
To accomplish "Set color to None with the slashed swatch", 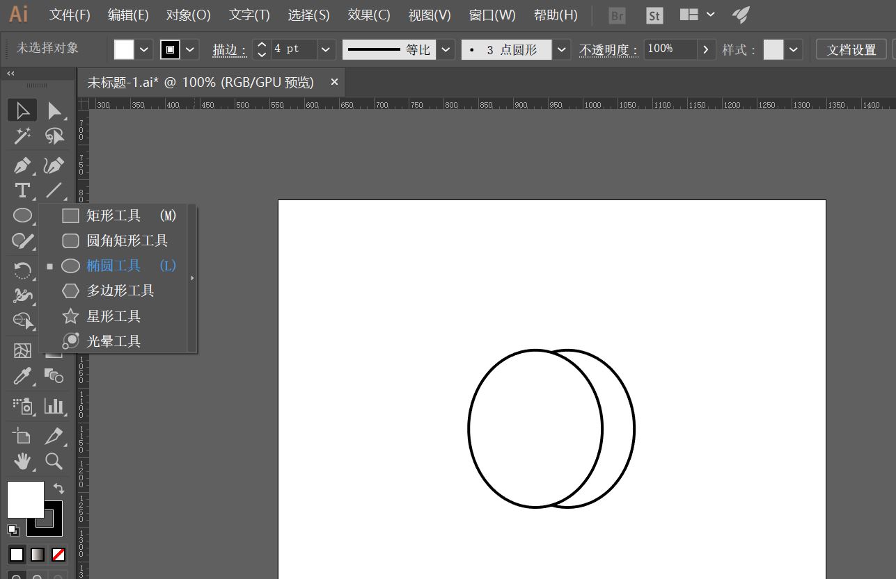I will (58, 554).
